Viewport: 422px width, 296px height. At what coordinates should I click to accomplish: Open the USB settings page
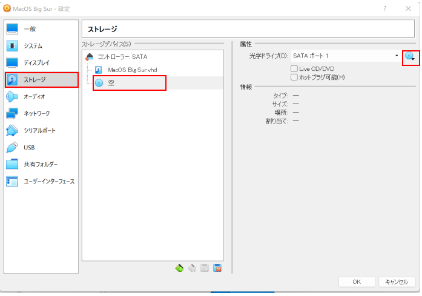click(x=41, y=148)
